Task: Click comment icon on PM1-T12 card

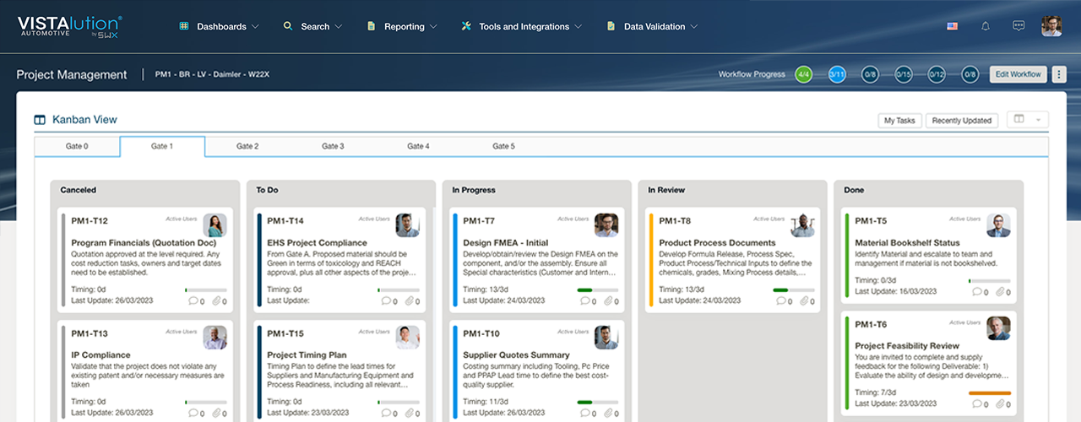Action: (193, 300)
